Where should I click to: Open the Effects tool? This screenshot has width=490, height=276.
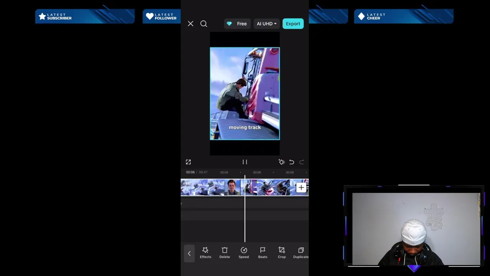[205, 253]
